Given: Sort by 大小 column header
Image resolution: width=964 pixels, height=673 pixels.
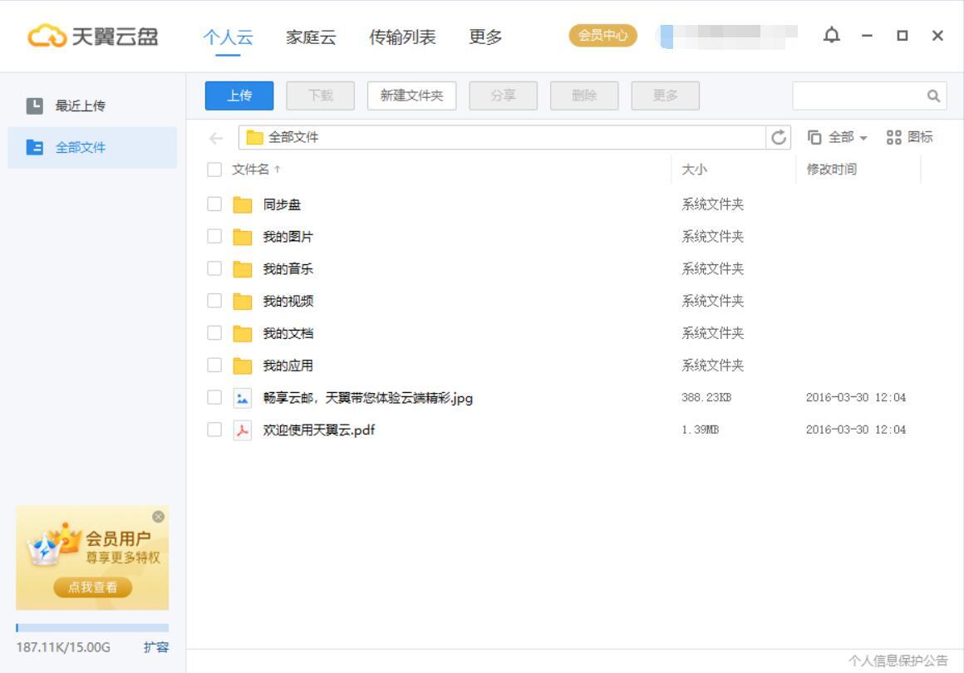Looking at the screenshot, I should [694, 169].
